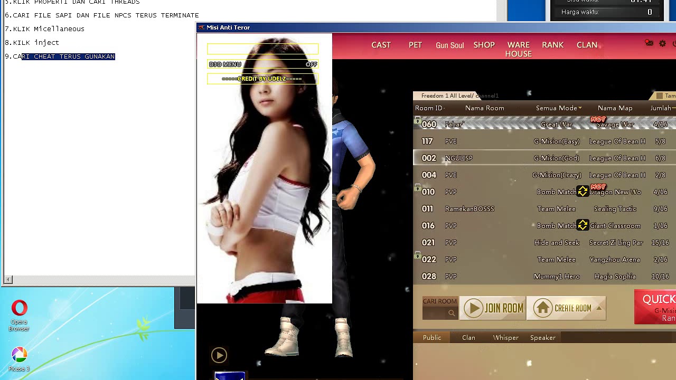Open the RANK menu

pyautogui.click(x=552, y=45)
